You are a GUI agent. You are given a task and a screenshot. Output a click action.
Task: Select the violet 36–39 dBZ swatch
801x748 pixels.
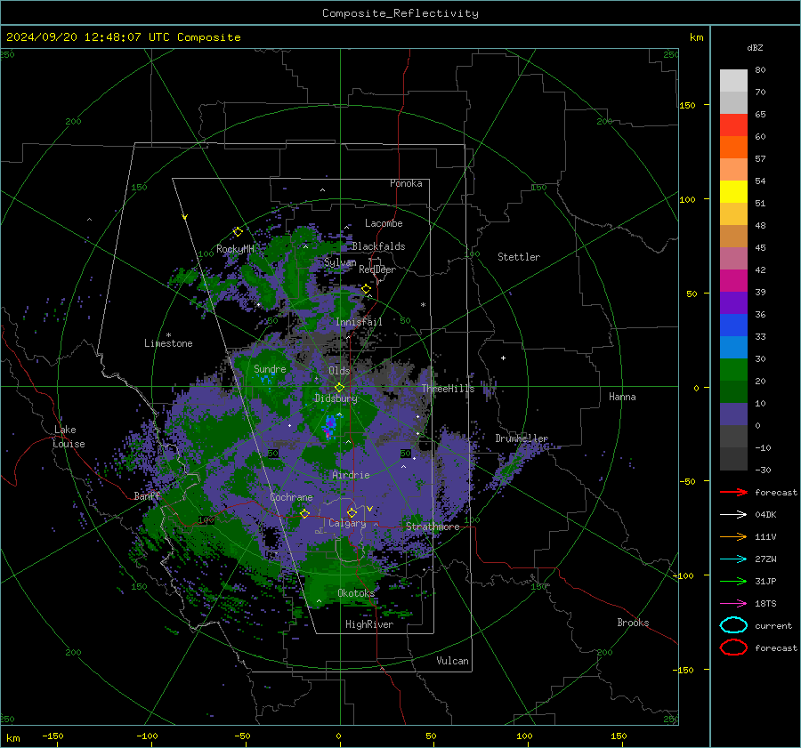733,303
